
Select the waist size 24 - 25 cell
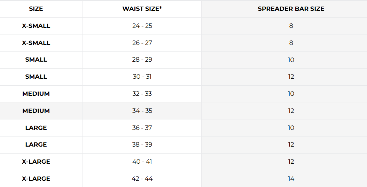(142, 26)
